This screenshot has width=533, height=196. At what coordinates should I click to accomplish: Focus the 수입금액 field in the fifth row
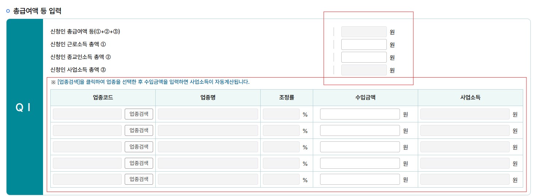pyautogui.click(x=360, y=179)
